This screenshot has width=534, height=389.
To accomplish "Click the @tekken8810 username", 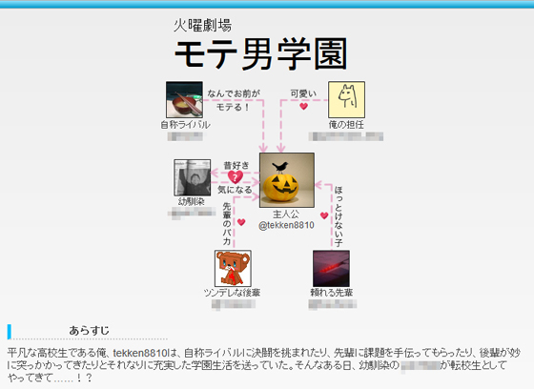I will (x=286, y=225).
